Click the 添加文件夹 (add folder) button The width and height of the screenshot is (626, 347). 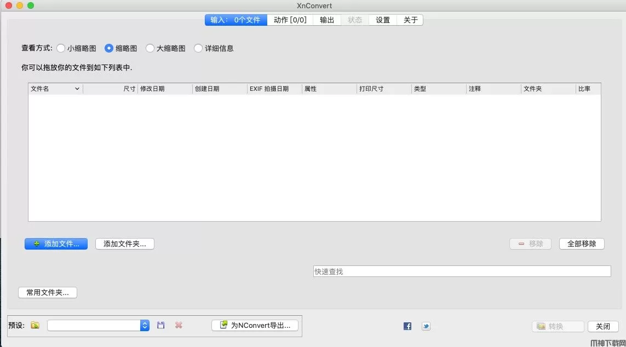(124, 244)
